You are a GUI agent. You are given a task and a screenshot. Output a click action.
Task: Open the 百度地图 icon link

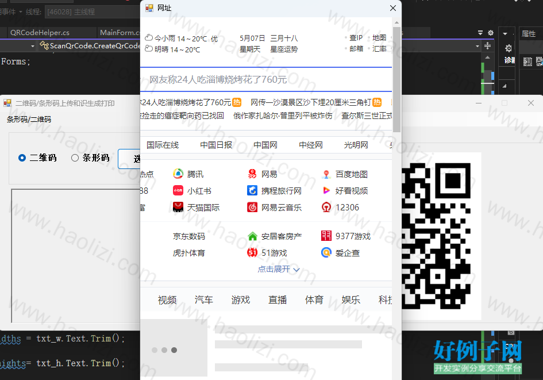(x=326, y=174)
